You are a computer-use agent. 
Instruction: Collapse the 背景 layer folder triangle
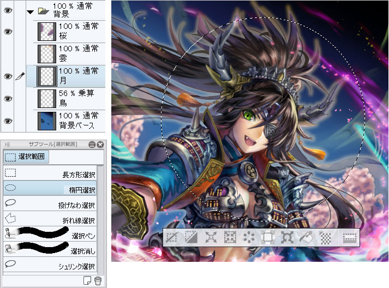(x=30, y=12)
